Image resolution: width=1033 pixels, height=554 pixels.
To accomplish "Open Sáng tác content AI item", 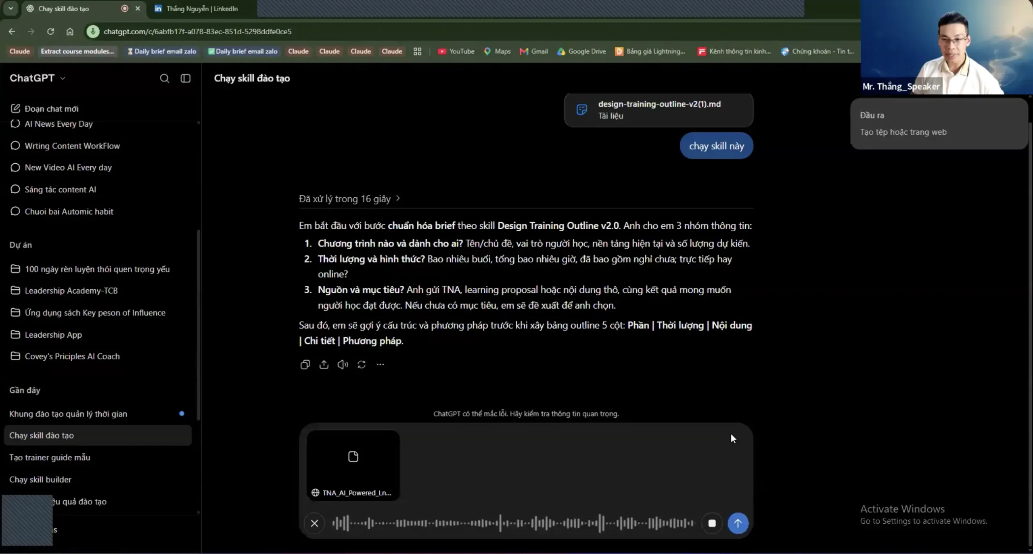I will pyautogui.click(x=53, y=189).
